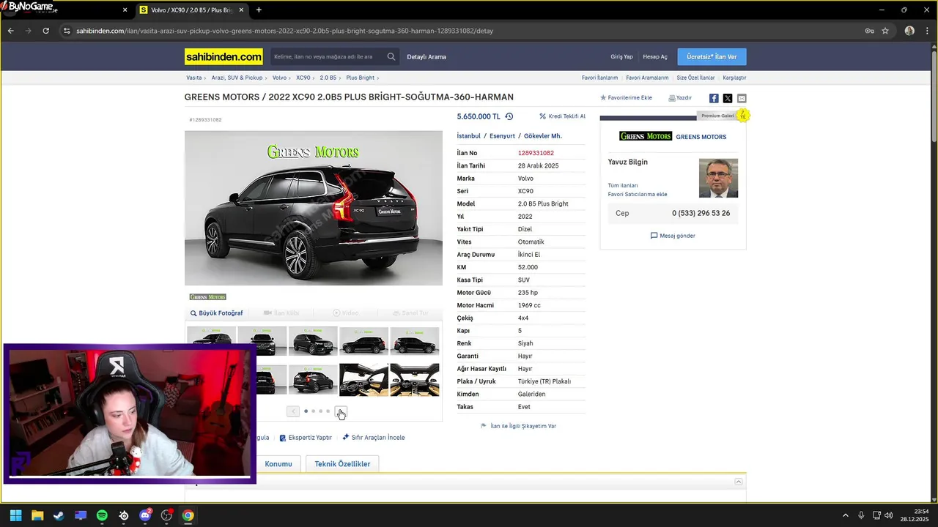
Task: Click Hesap Aç to create account
Action: coord(655,56)
